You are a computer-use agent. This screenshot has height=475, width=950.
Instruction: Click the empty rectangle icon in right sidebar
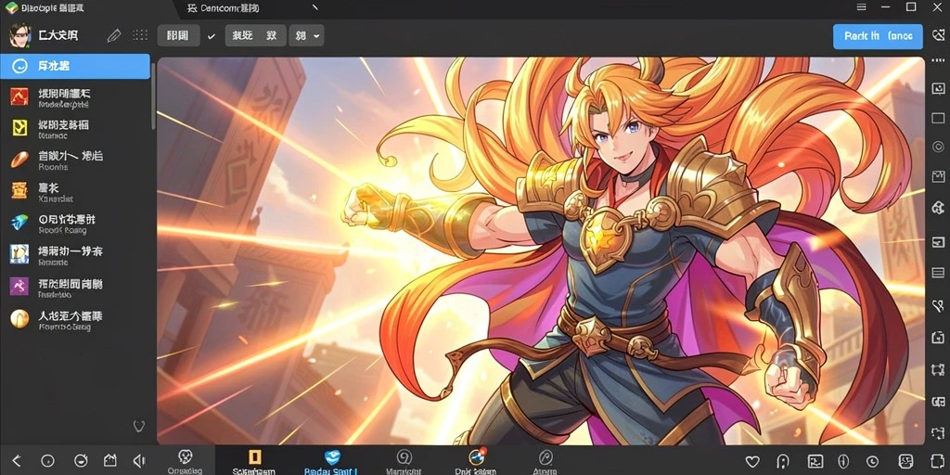pyautogui.click(x=938, y=118)
